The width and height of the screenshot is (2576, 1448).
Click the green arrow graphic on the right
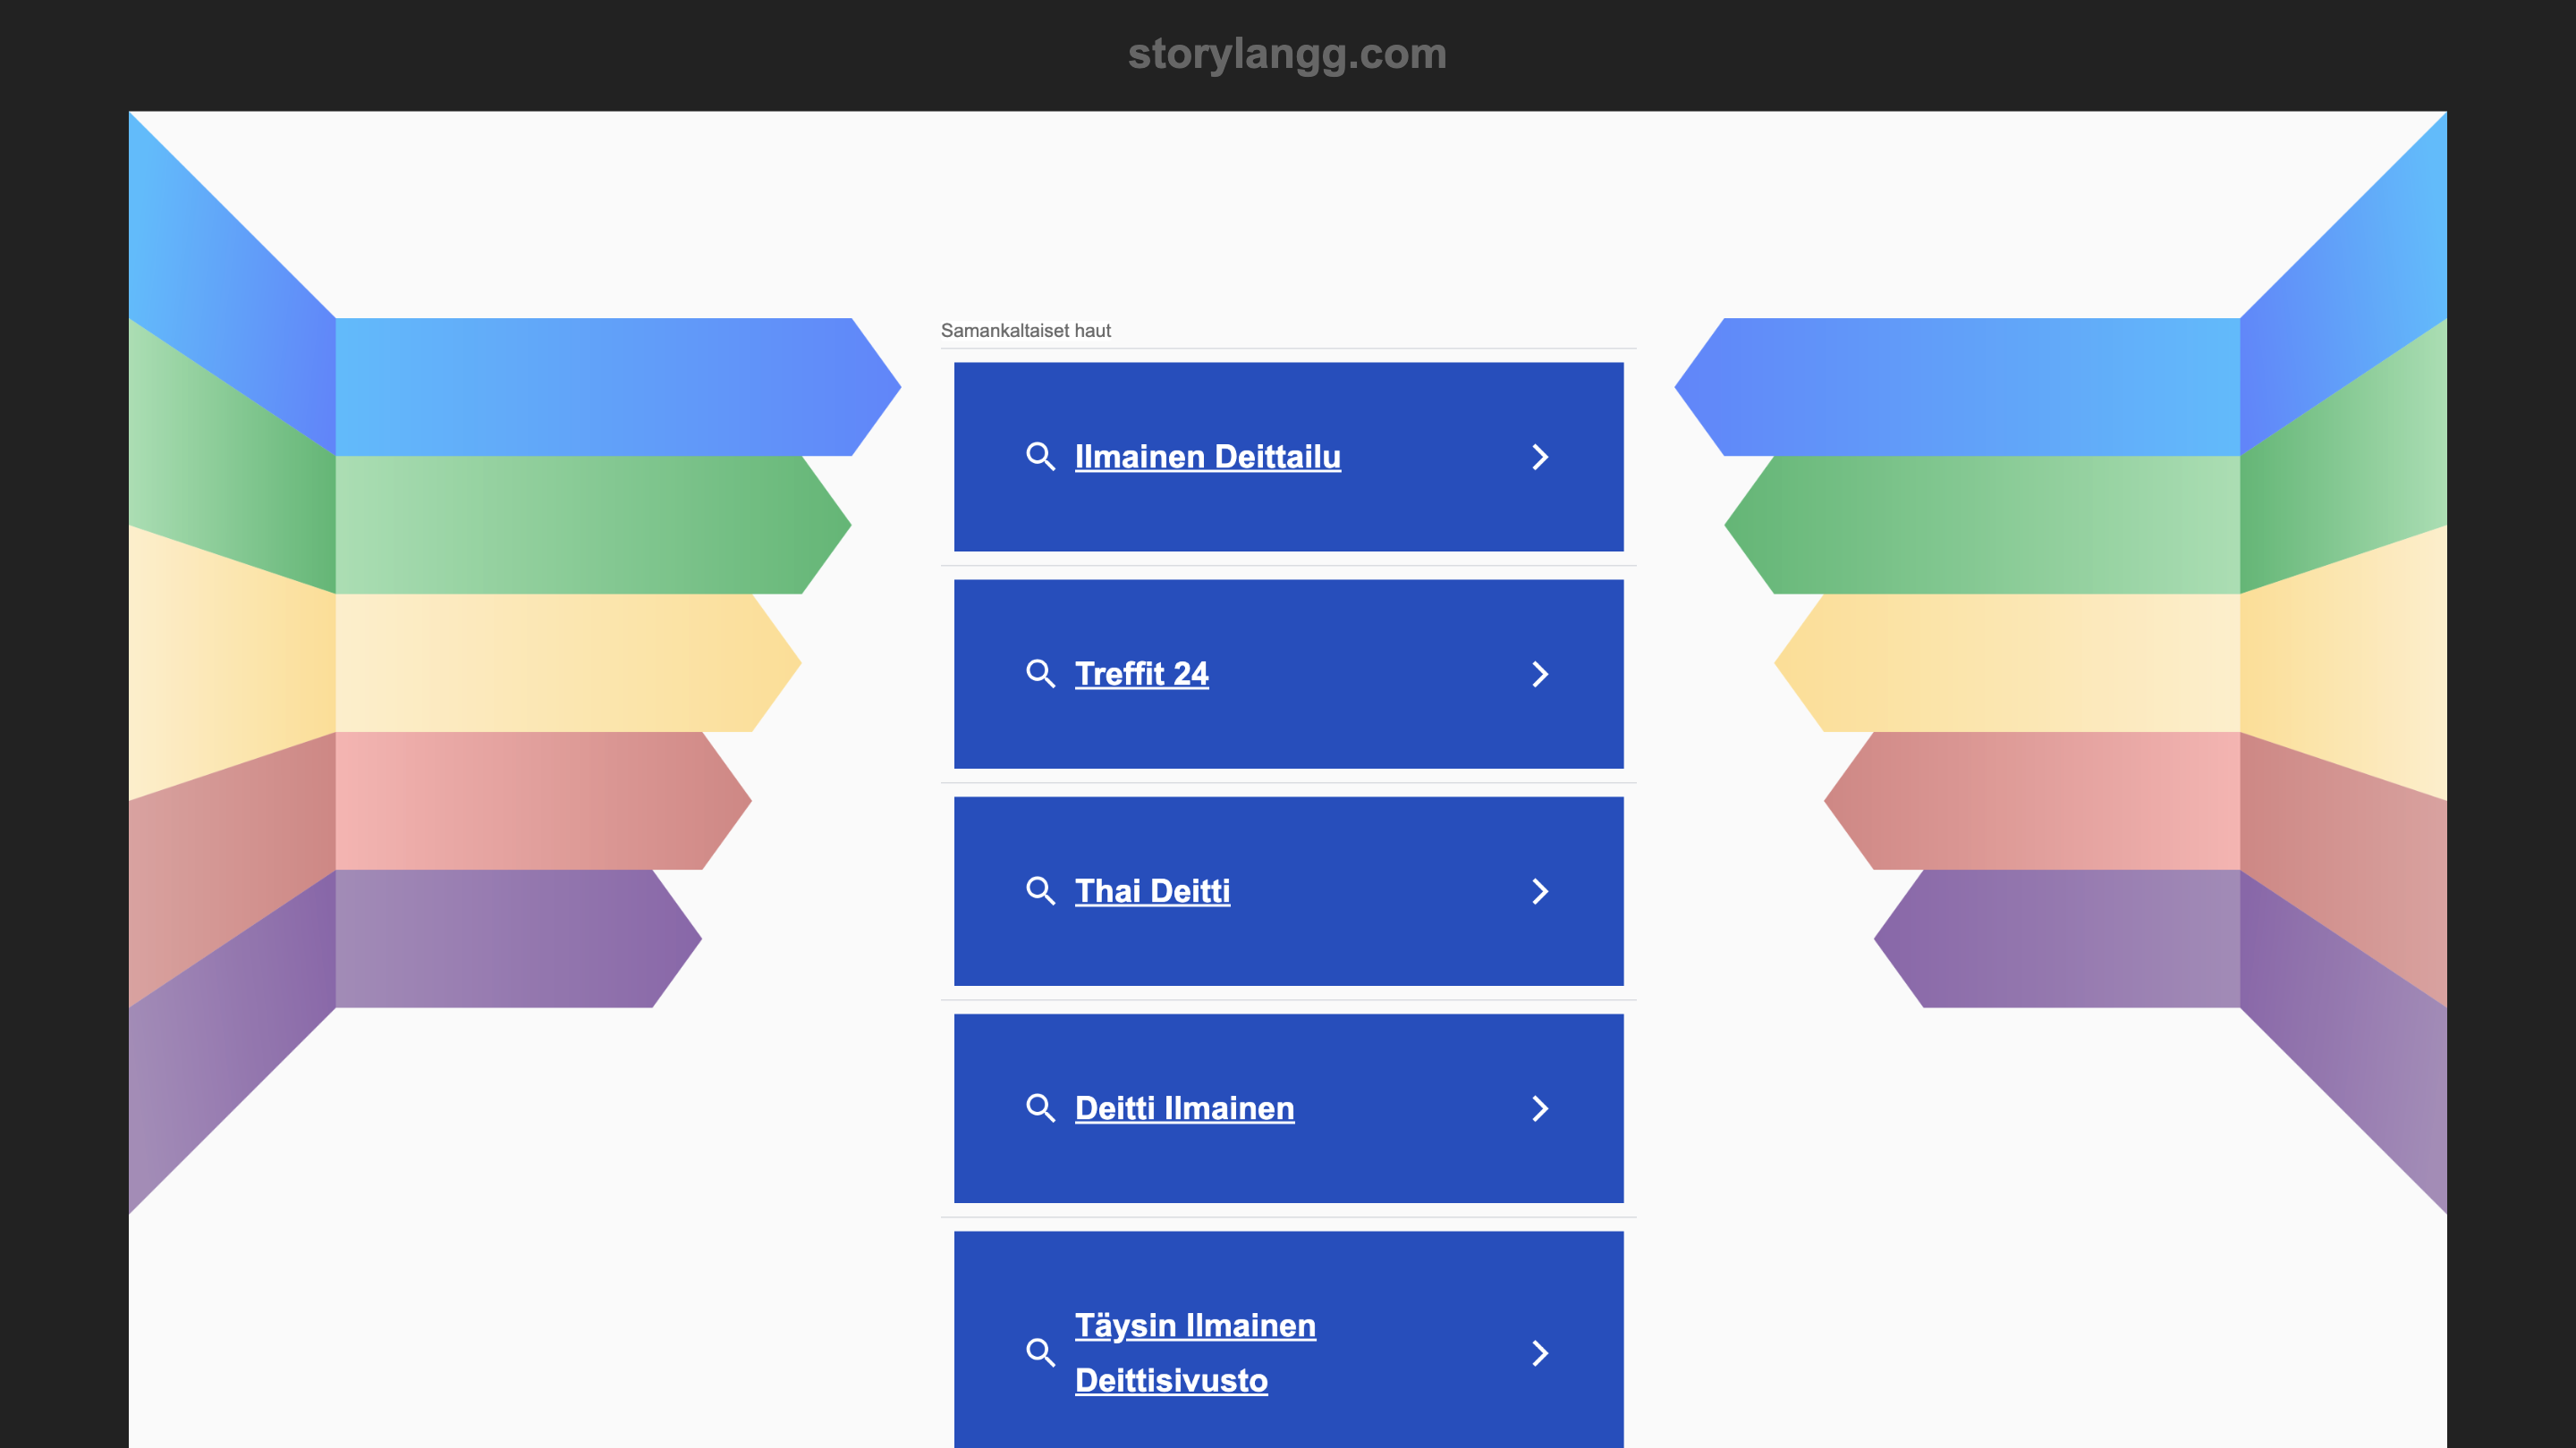pyautogui.click(x=2000, y=530)
